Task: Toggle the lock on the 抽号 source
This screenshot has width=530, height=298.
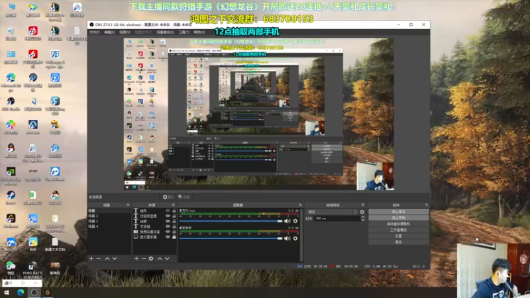Action: [174, 211]
